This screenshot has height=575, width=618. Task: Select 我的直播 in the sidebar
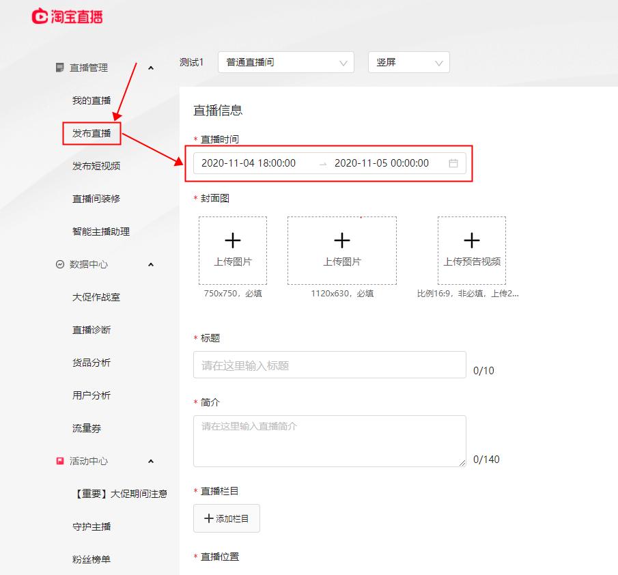91,100
